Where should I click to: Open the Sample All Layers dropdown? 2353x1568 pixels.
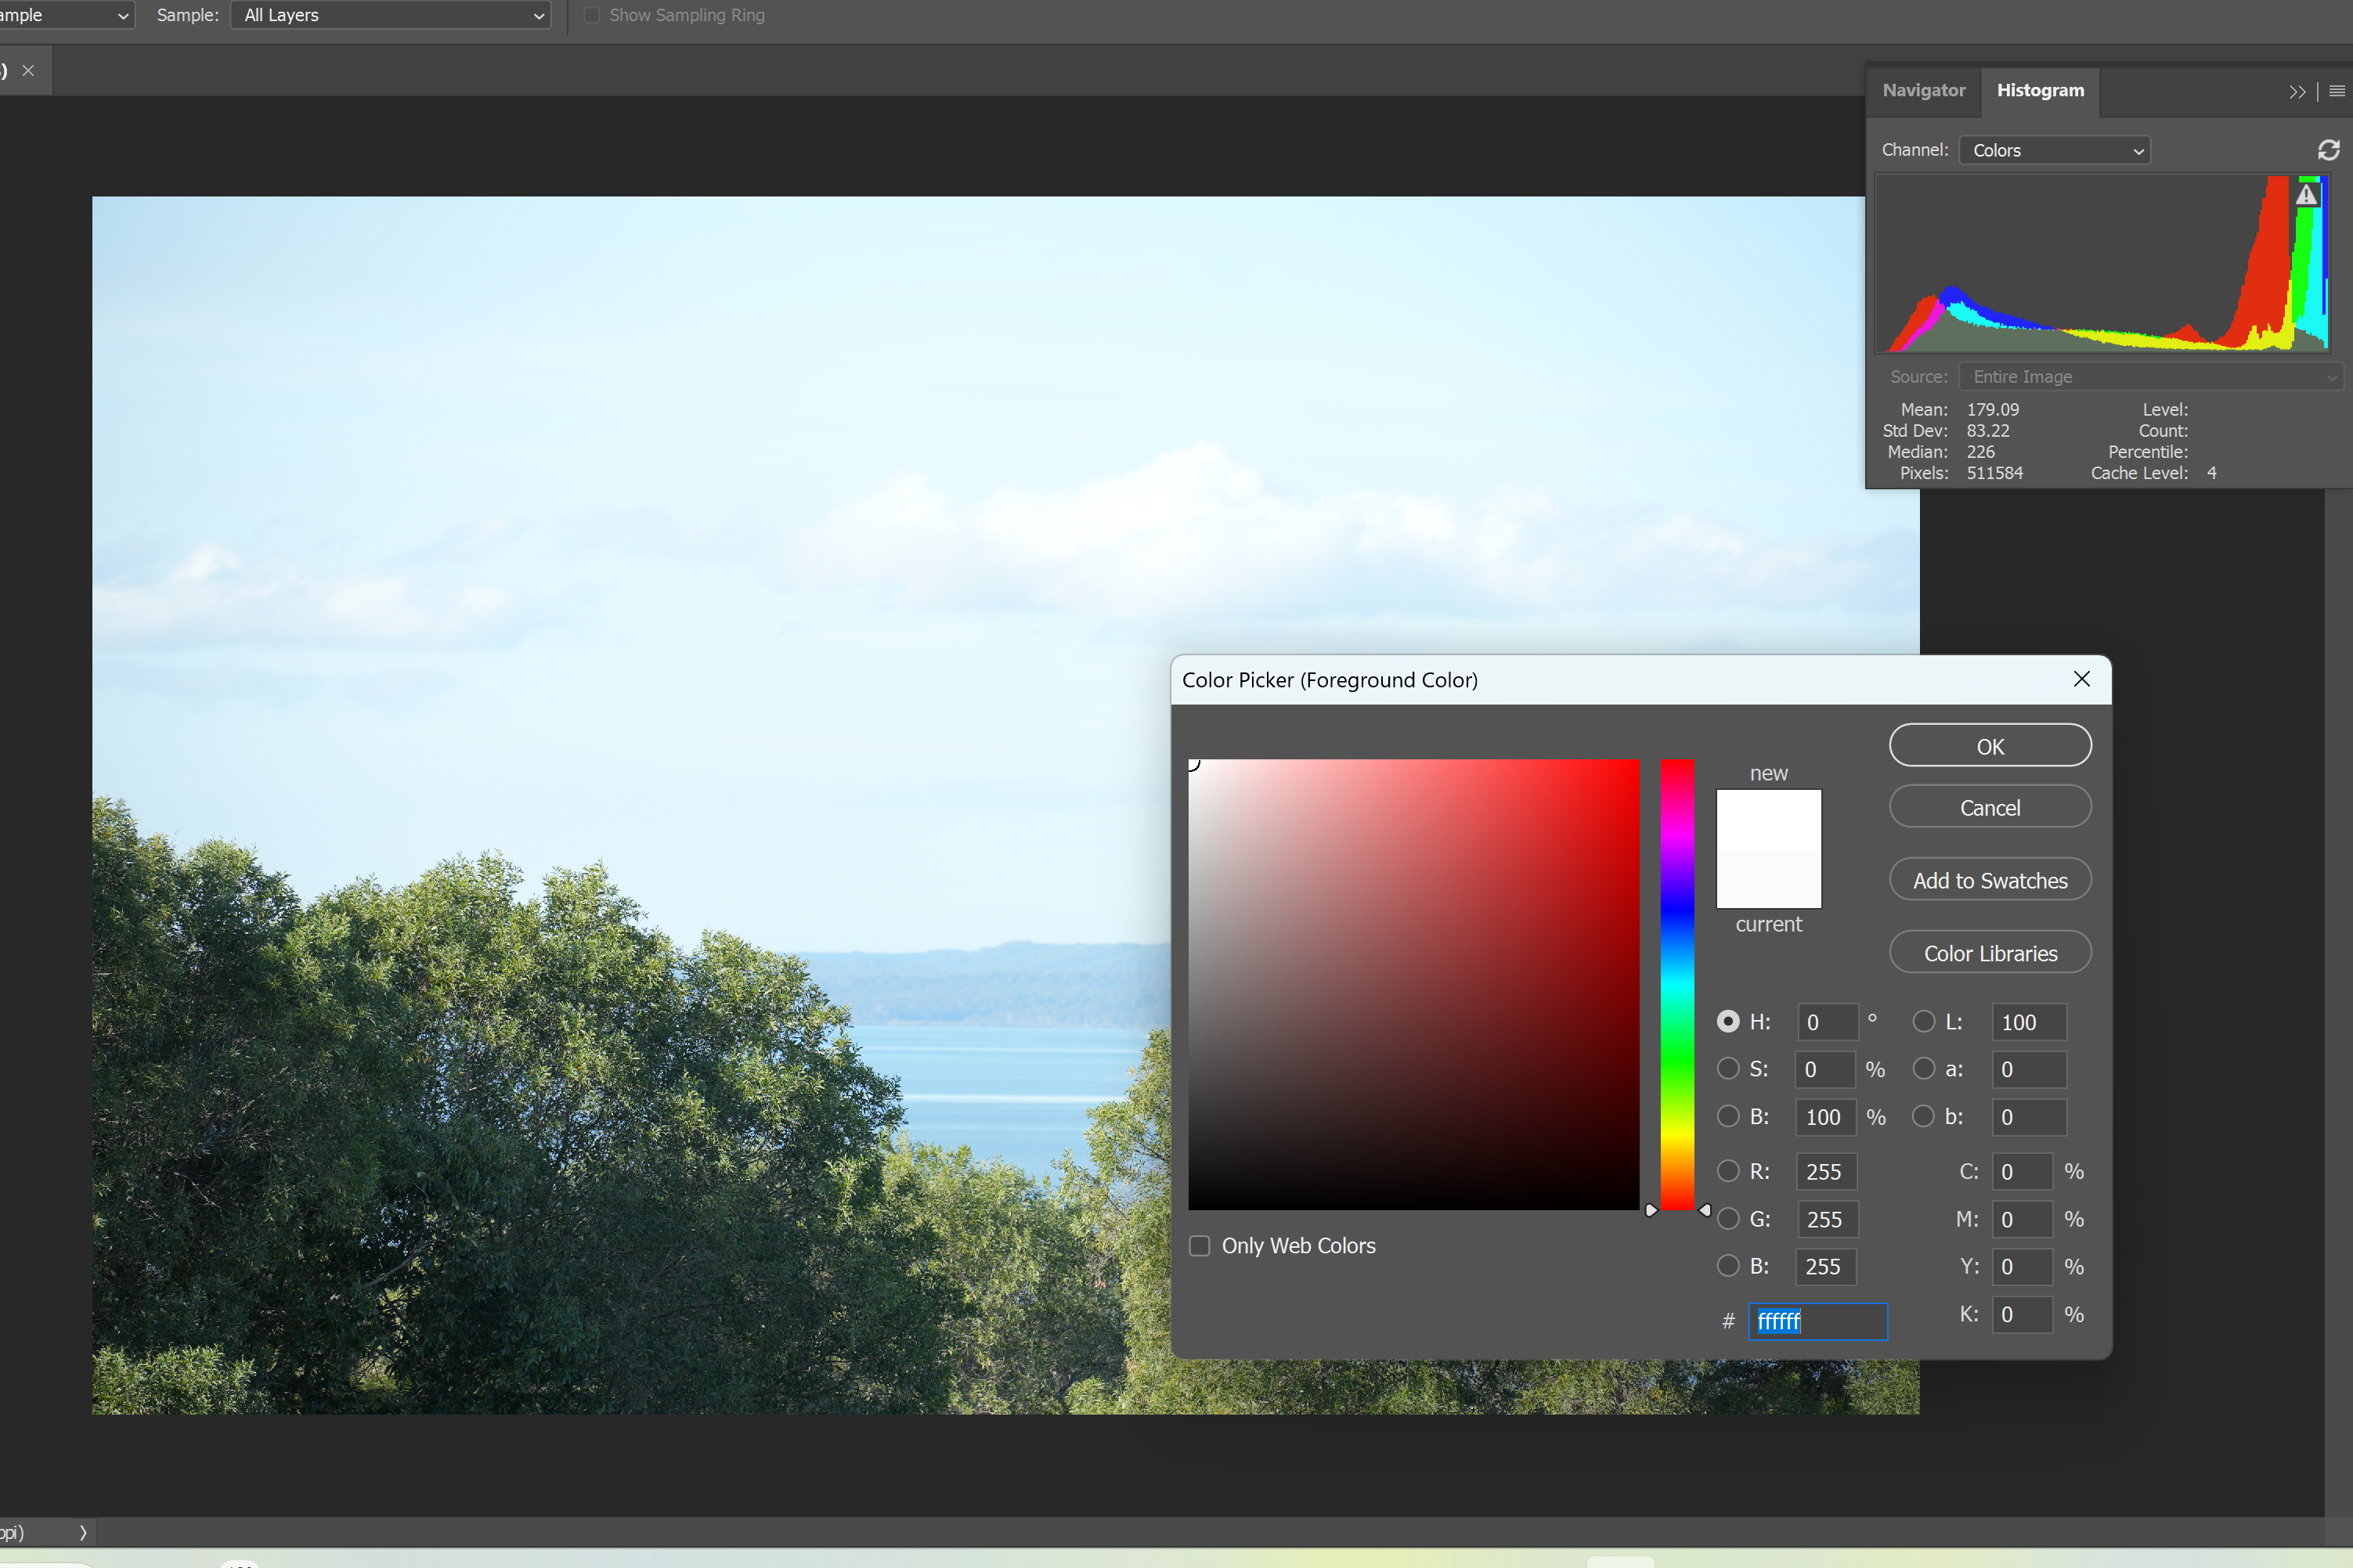tap(390, 15)
